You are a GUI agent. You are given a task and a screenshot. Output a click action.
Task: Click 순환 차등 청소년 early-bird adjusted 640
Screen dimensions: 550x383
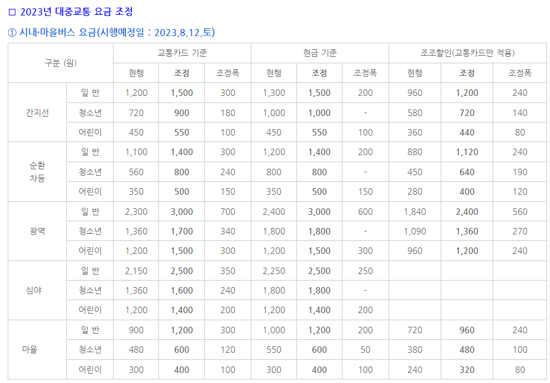point(467,172)
